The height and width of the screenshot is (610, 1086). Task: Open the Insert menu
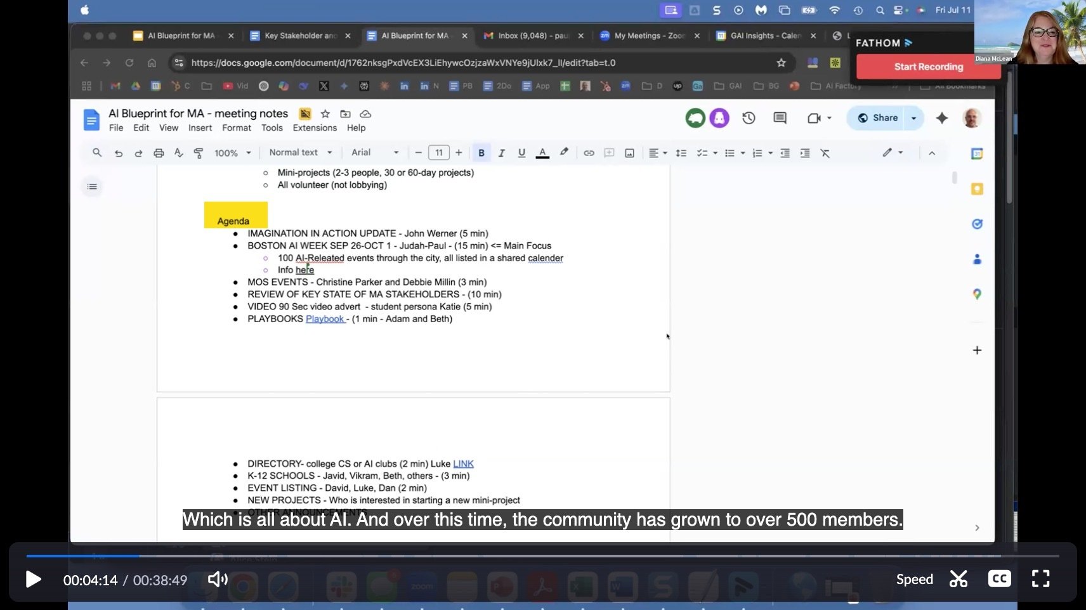[200, 127]
